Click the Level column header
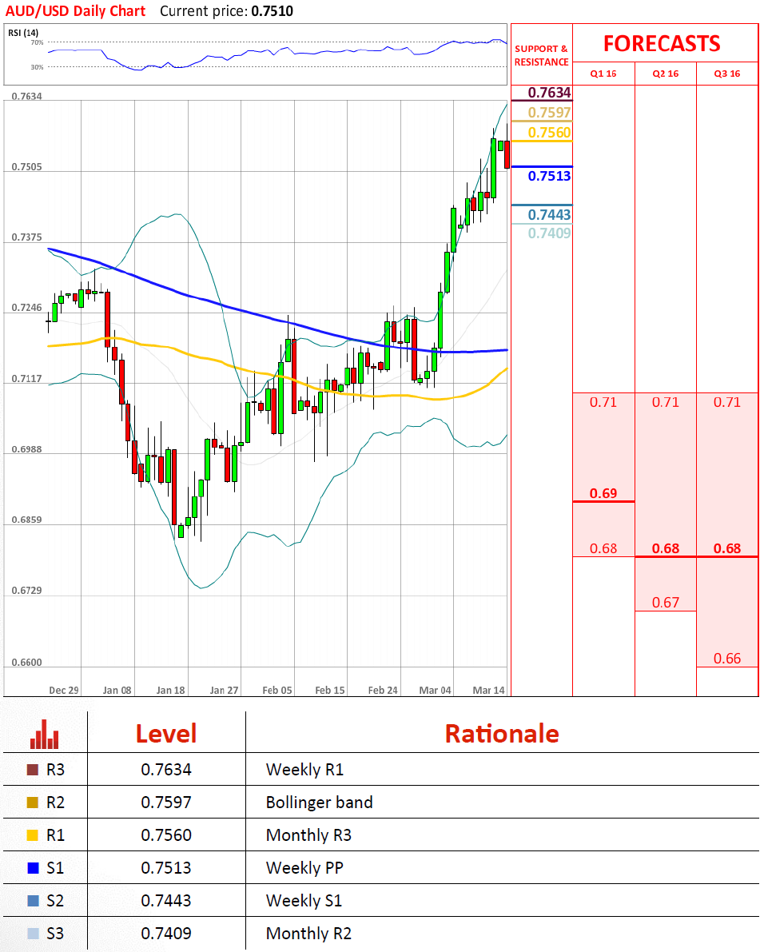Viewport: 764px width, 952px height. (166, 734)
